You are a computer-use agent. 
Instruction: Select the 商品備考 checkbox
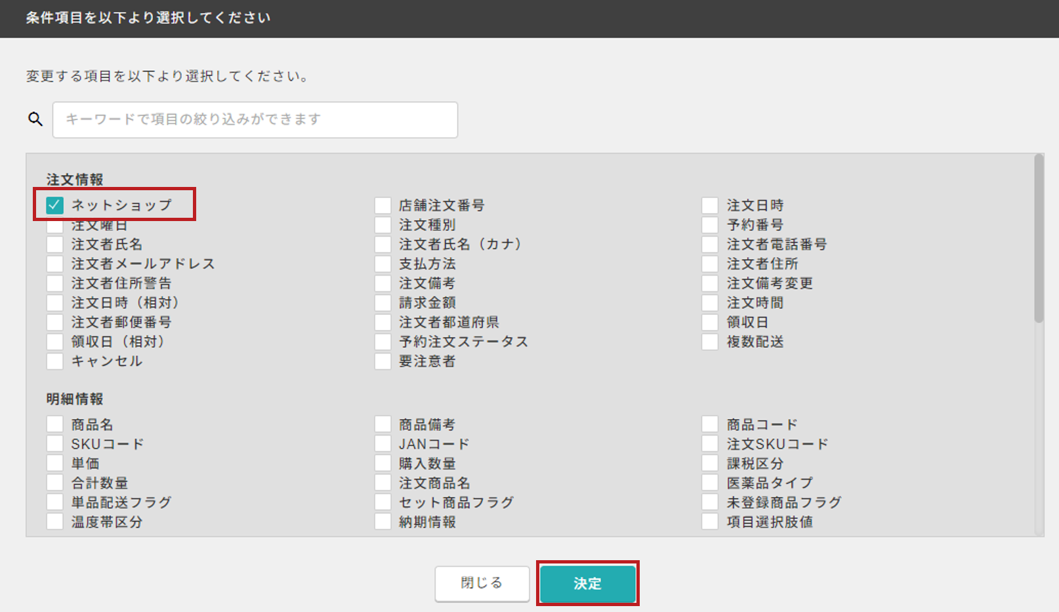(x=383, y=424)
